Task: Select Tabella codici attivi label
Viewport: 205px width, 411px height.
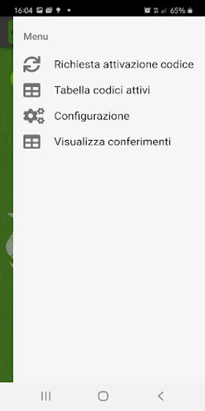Action: tap(102, 90)
